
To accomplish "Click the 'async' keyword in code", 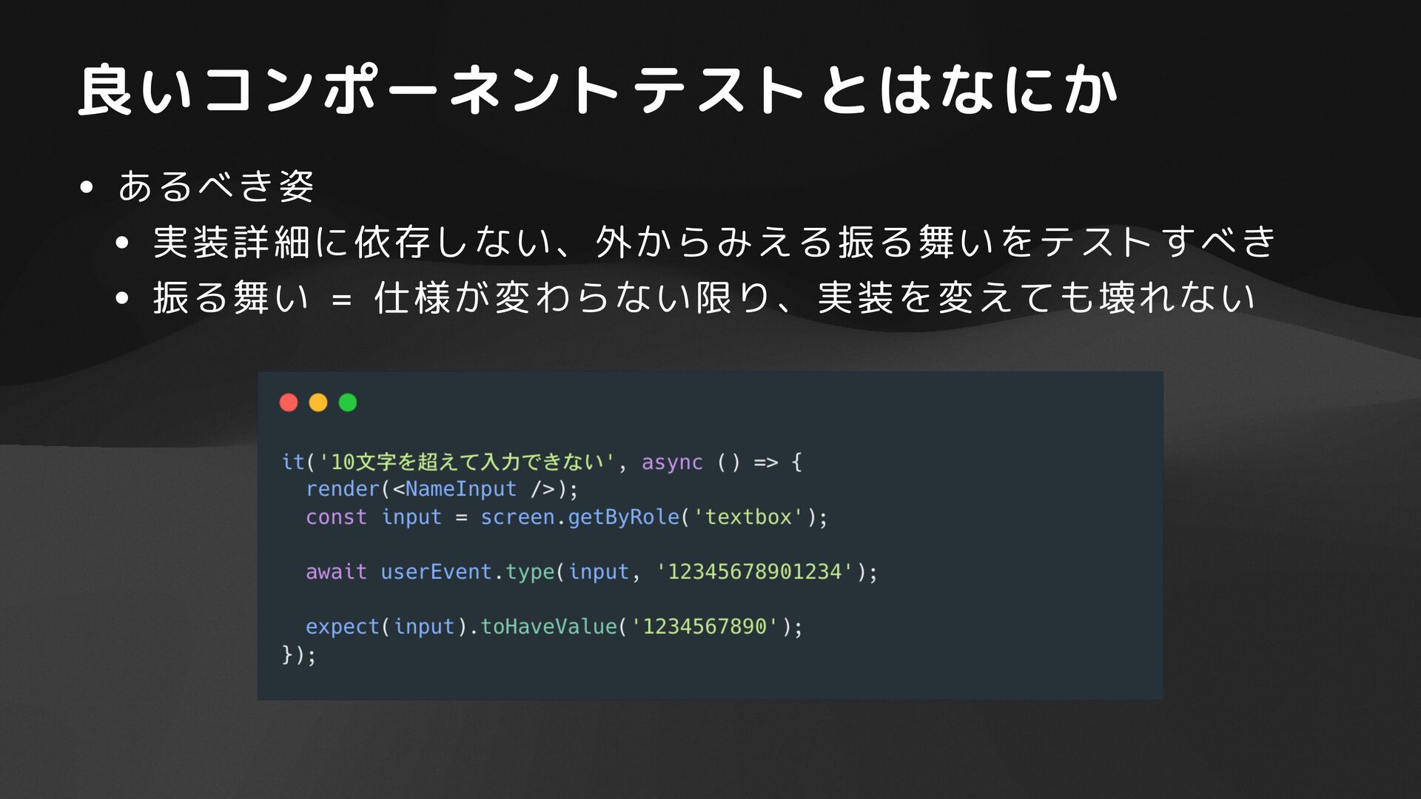I will [x=671, y=462].
